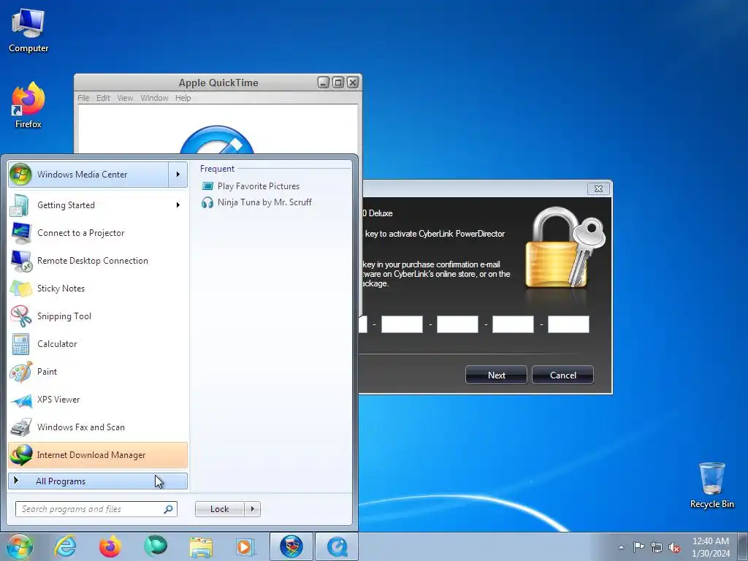The image size is (748, 561).
Task: Open network status tray icon
Action: pos(657,547)
